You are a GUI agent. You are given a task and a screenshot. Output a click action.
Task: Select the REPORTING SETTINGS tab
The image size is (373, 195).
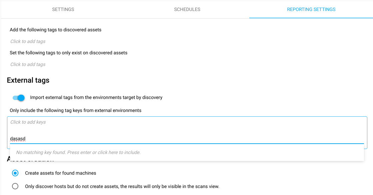pyautogui.click(x=311, y=9)
